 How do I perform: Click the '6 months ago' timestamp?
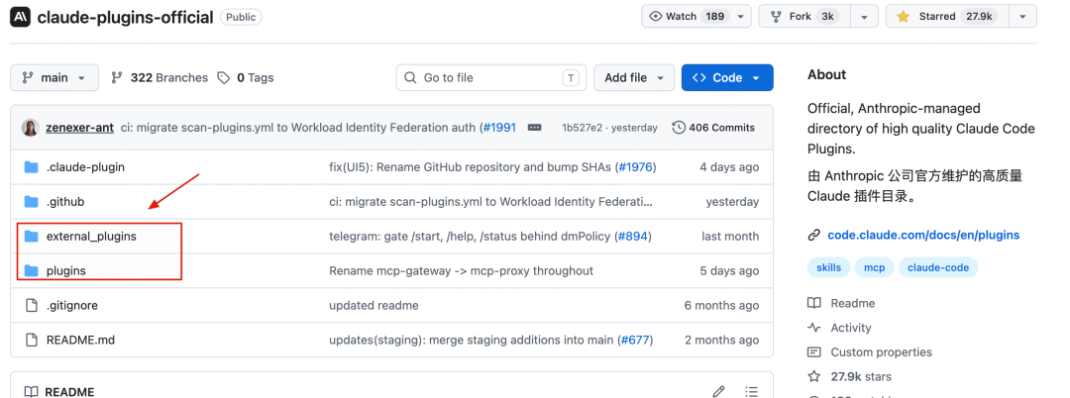coord(721,305)
